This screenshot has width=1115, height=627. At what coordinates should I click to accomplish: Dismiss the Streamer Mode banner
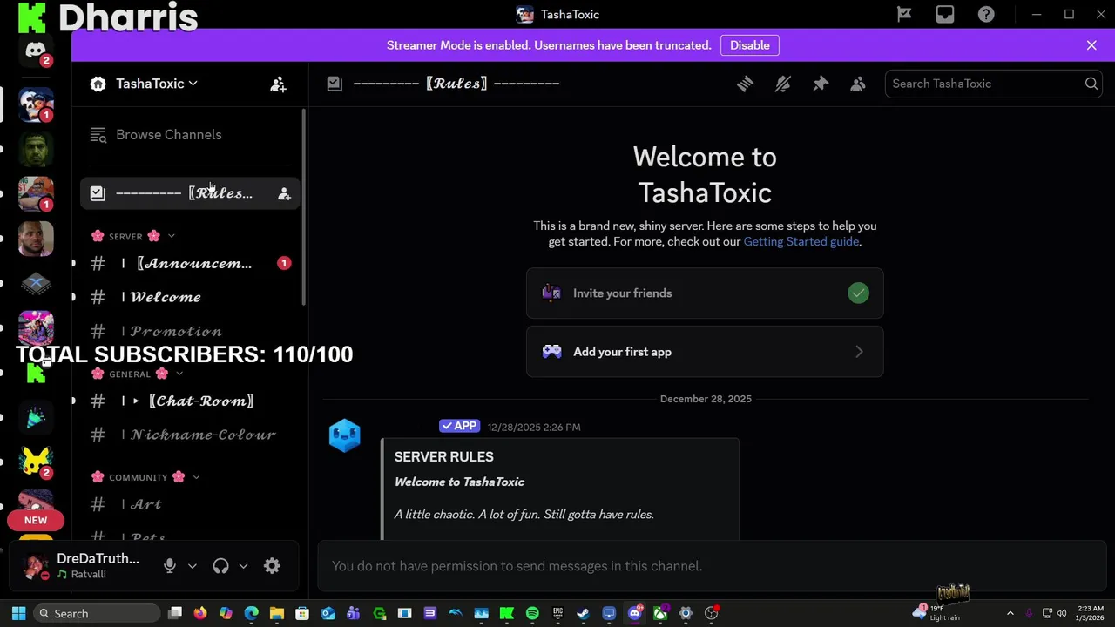tap(1091, 45)
